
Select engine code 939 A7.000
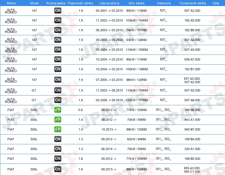[x=192, y=59]
